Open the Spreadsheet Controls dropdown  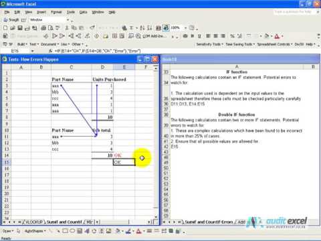click(x=275, y=44)
